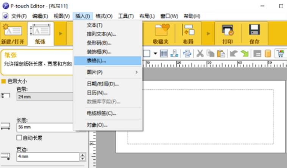This screenshot has height=168, width=287.
Task: Click the shopping cart icon
Action: point(280,54)
